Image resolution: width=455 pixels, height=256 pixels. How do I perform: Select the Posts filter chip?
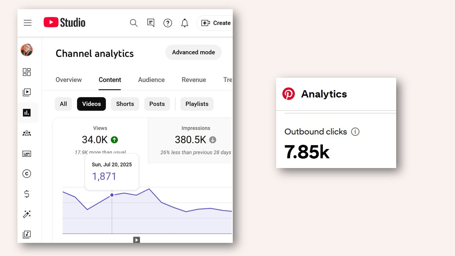[x=157, y=104]
